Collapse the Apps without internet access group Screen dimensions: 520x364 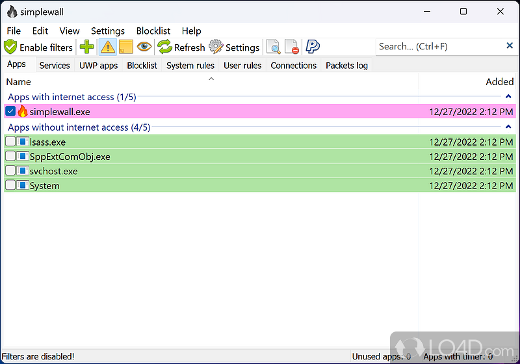(508, 127)
